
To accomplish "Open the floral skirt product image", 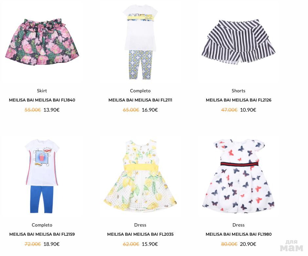I will [42, 42].
